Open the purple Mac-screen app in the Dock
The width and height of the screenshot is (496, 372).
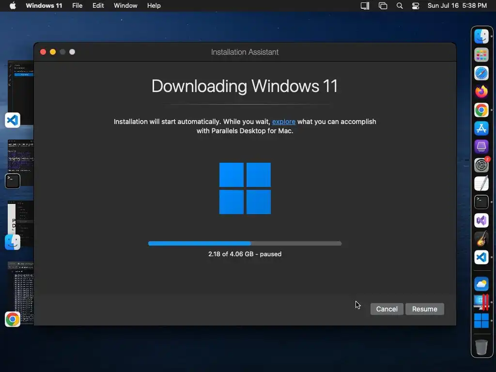[481, 147]
